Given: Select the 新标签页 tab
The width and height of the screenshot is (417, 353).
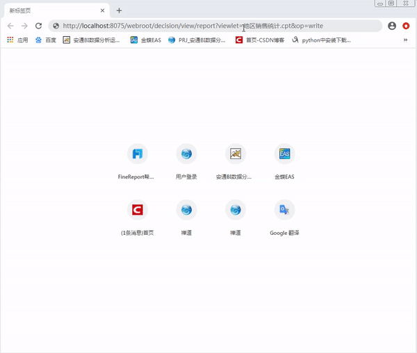Looking at the screenshot, I should click(x=57, y=10).
